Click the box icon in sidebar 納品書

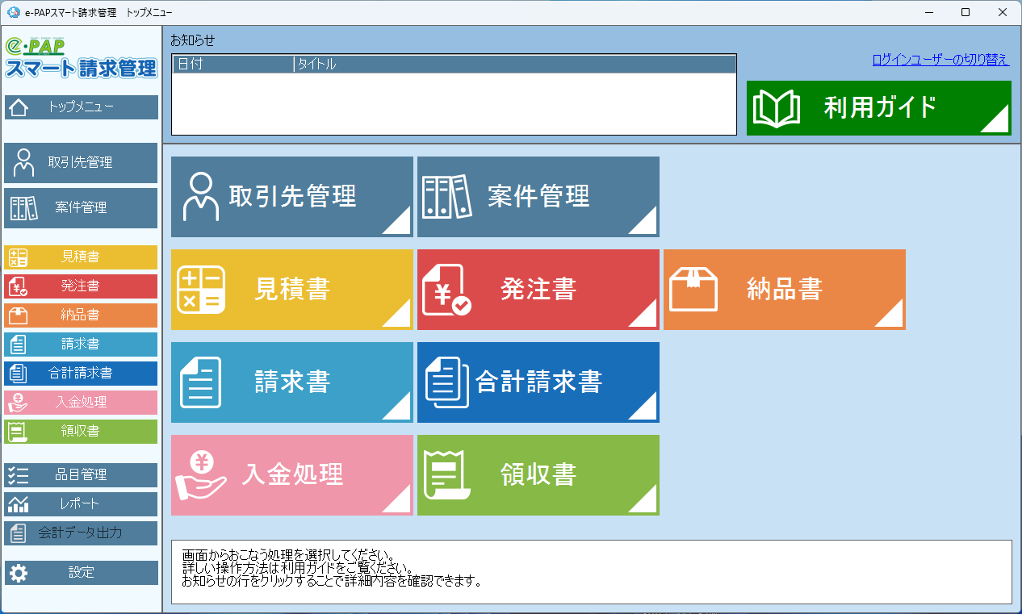pyautogui.click(x=18, y=315)
